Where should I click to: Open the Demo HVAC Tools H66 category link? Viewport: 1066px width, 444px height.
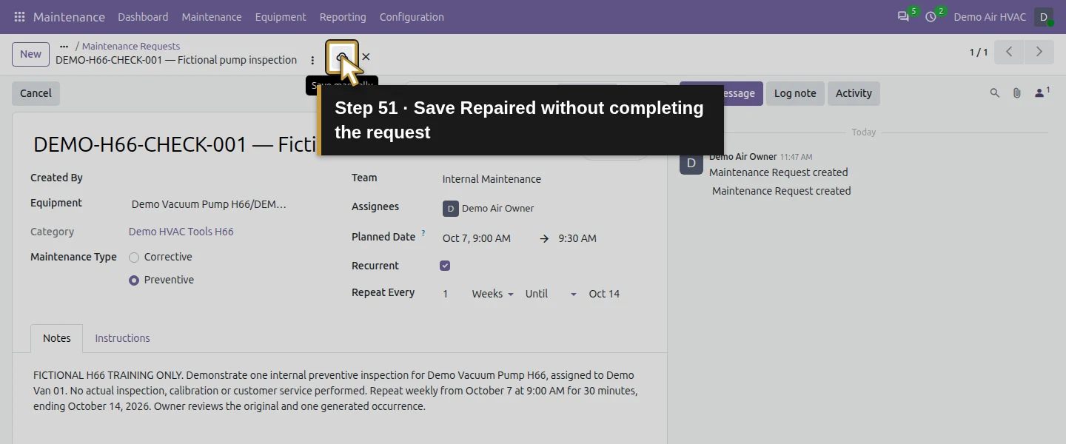[x=181, y=232]
